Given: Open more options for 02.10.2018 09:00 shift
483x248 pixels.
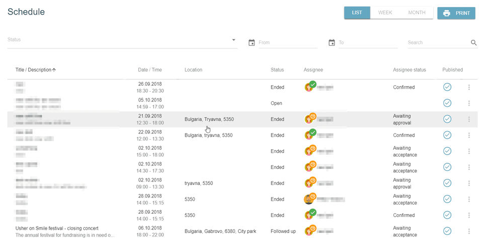Looking at the screenshot, I should point(469,183).
